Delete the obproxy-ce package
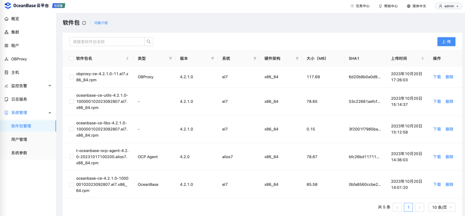The width and height of the screenshot is (465, 216). pyautogui.click(x=449, y=77)
